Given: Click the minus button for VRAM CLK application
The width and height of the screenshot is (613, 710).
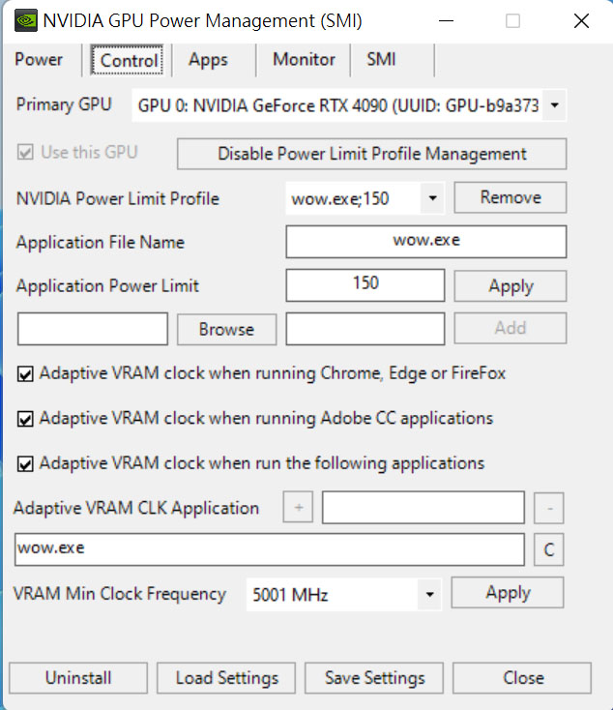Looking at the screenshot, I should click(x=548, y=508).
